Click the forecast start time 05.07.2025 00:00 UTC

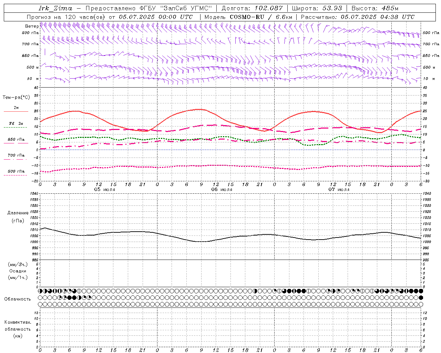pos(156,17)
